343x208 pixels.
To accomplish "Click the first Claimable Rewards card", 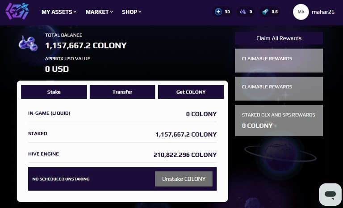I will point(279,60).
